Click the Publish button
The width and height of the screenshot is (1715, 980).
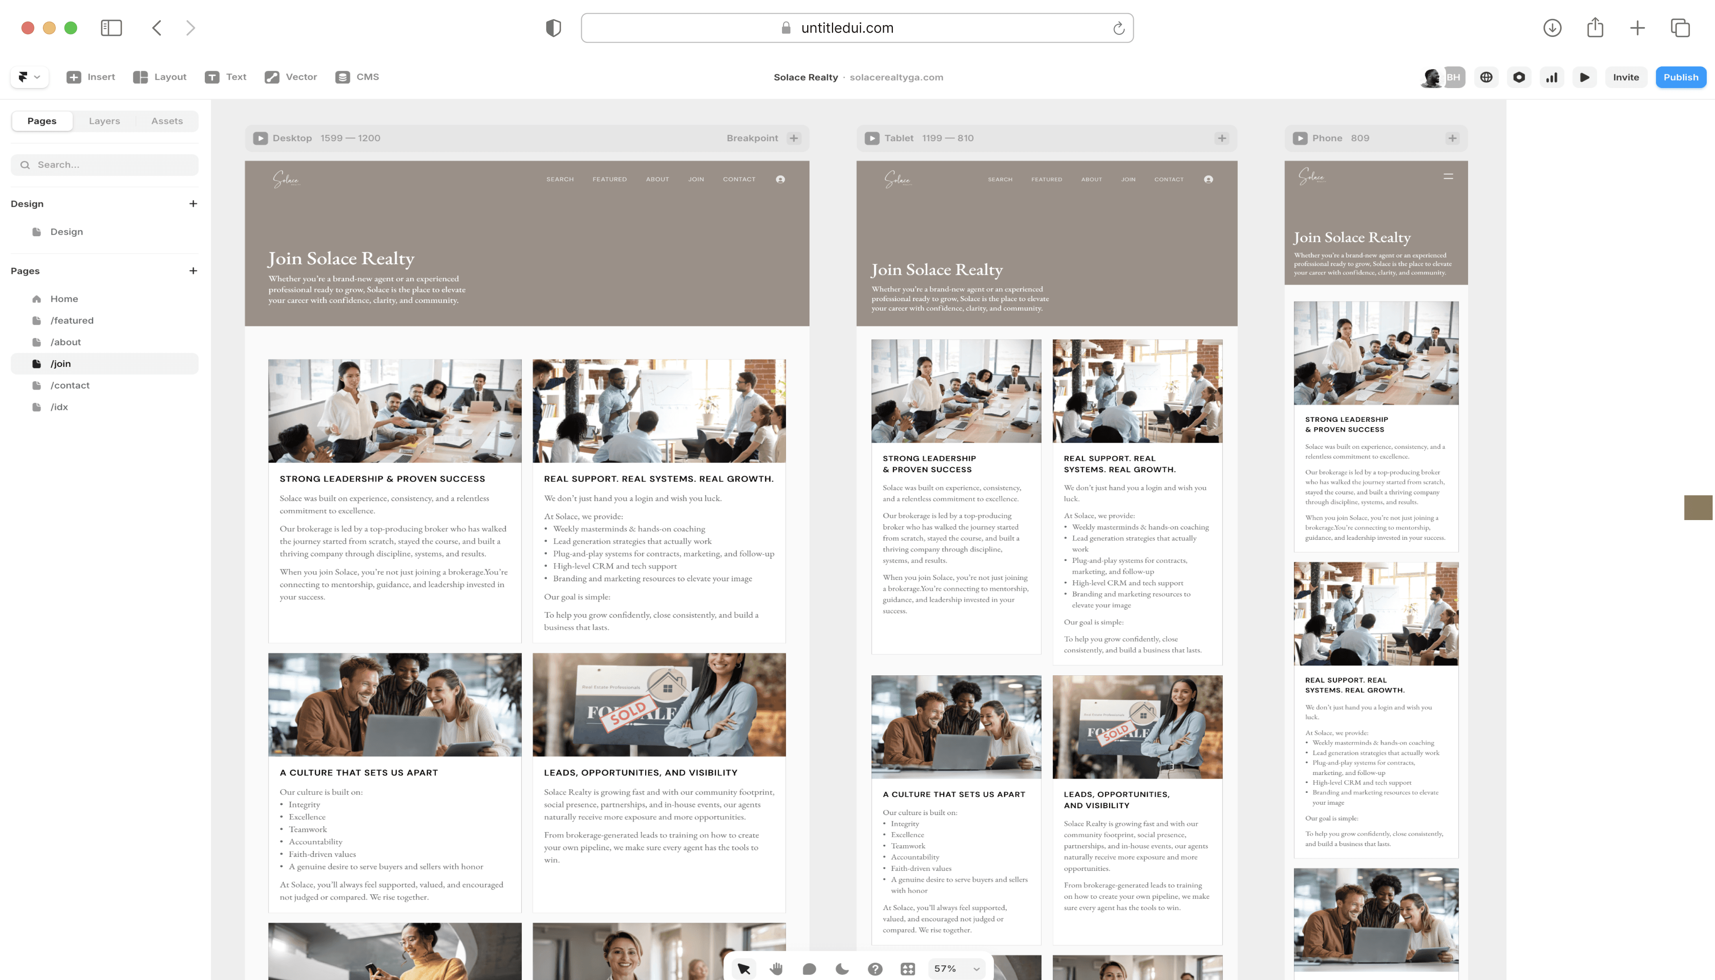coord(1680,77)
